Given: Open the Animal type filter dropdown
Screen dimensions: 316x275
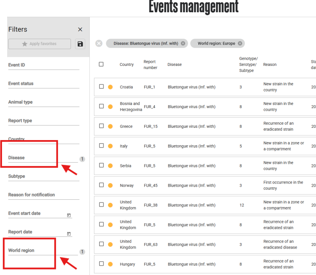Looking at the screenshot, I should (43, 102).
